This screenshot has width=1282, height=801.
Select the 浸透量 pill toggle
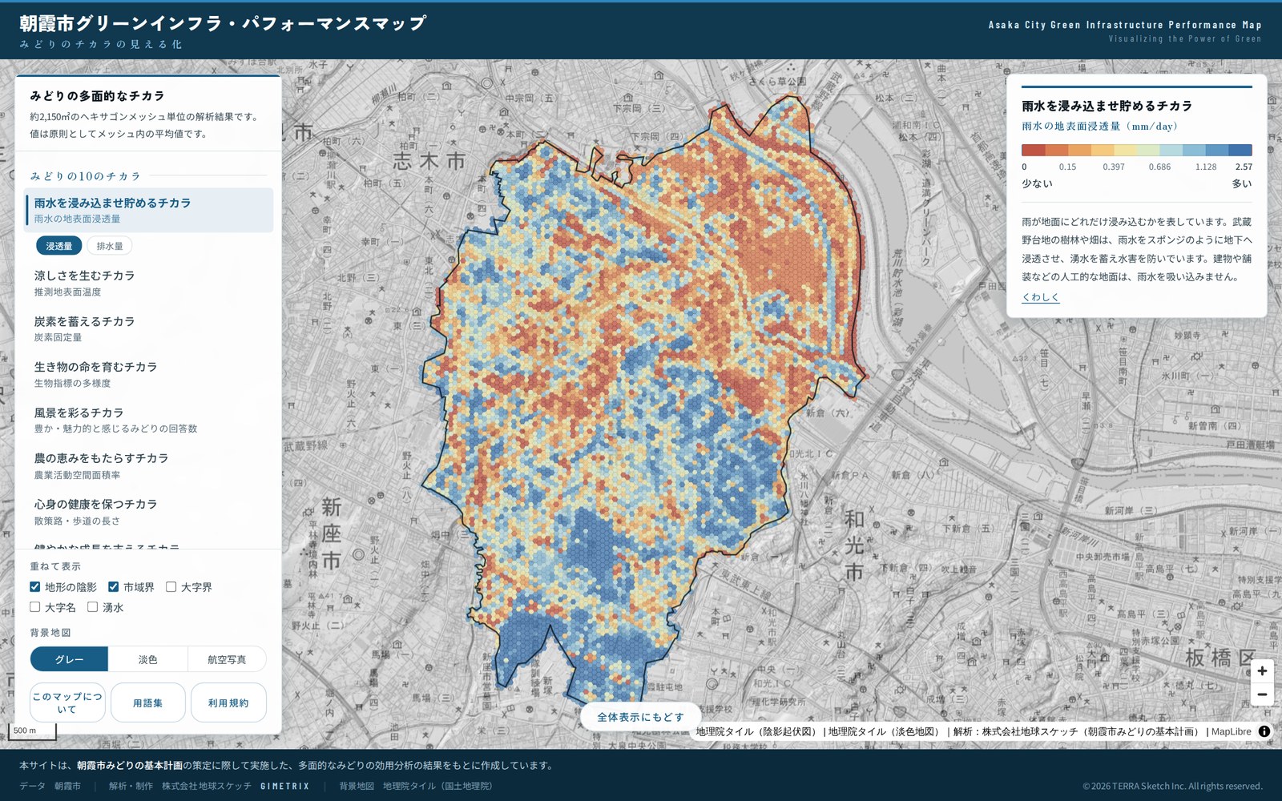tap(58, 246)
